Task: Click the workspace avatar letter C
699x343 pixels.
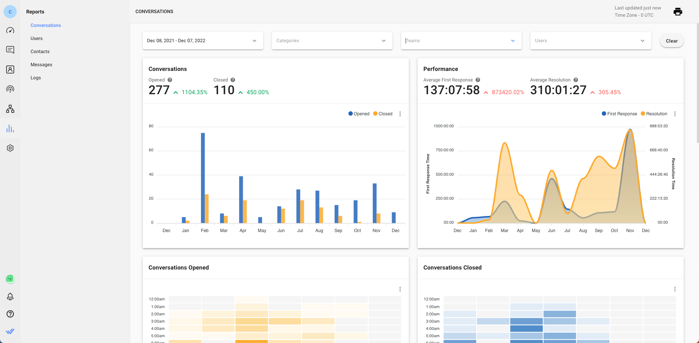Action: (x=10, y=12)
